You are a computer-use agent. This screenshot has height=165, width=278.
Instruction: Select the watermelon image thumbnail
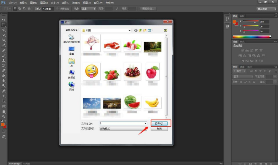pyautogui.click(x=132, y=102)
